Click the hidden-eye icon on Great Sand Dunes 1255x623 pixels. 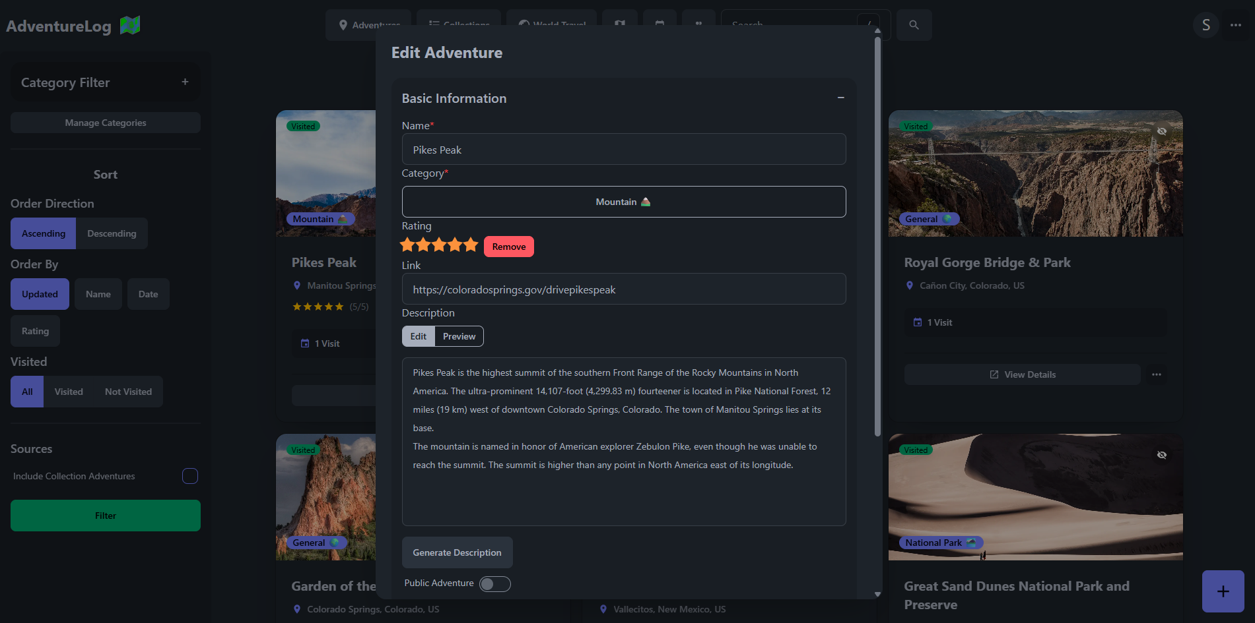1161,455
